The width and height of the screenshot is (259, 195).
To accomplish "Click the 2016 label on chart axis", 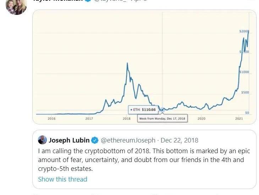I will coord(51,118).
